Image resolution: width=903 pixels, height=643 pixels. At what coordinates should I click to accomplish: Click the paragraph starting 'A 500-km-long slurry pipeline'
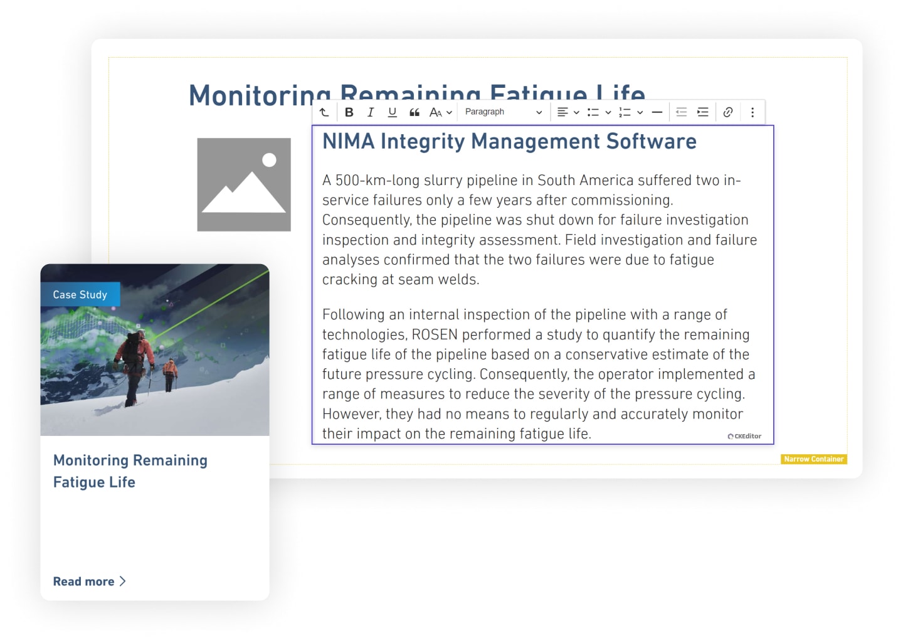540,230
